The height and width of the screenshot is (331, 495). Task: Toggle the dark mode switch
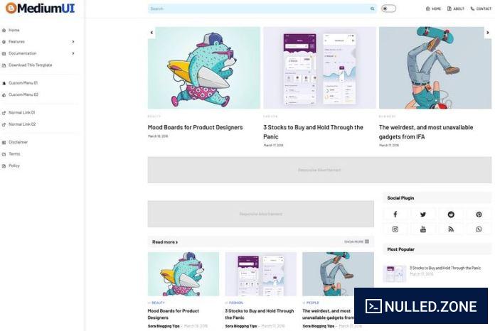388,9
